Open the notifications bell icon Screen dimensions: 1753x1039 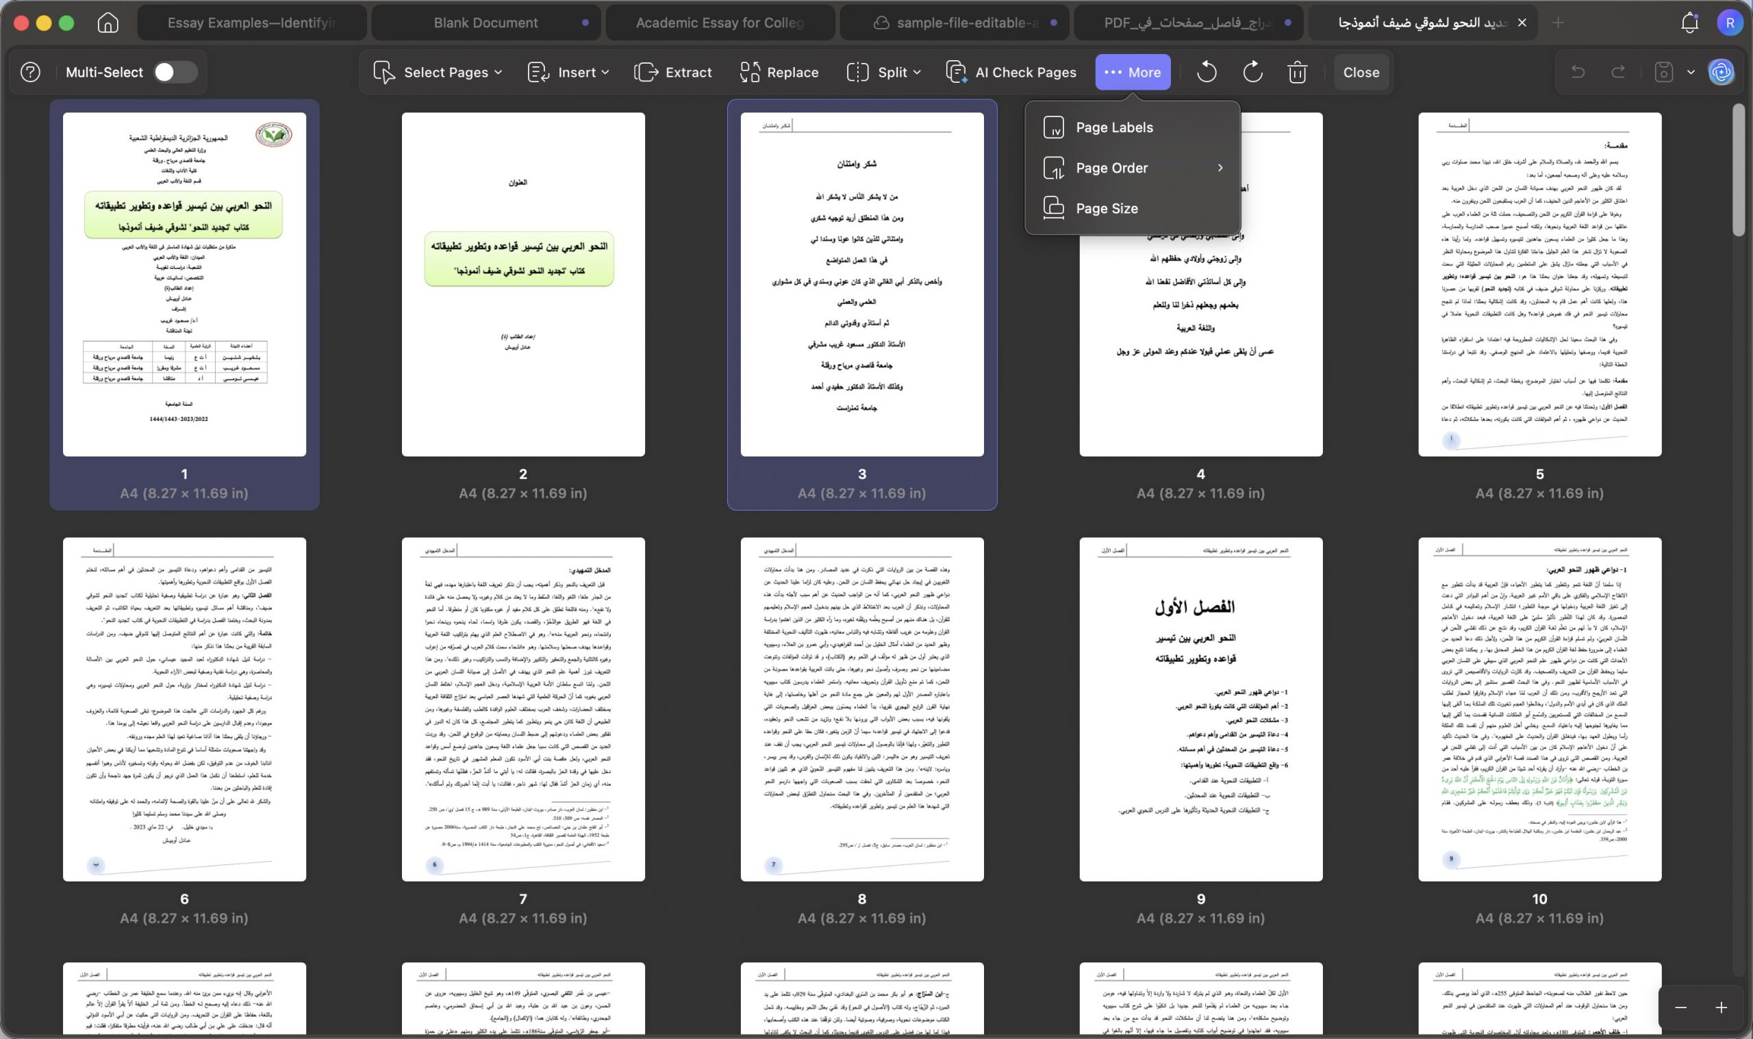(1689, 23)
